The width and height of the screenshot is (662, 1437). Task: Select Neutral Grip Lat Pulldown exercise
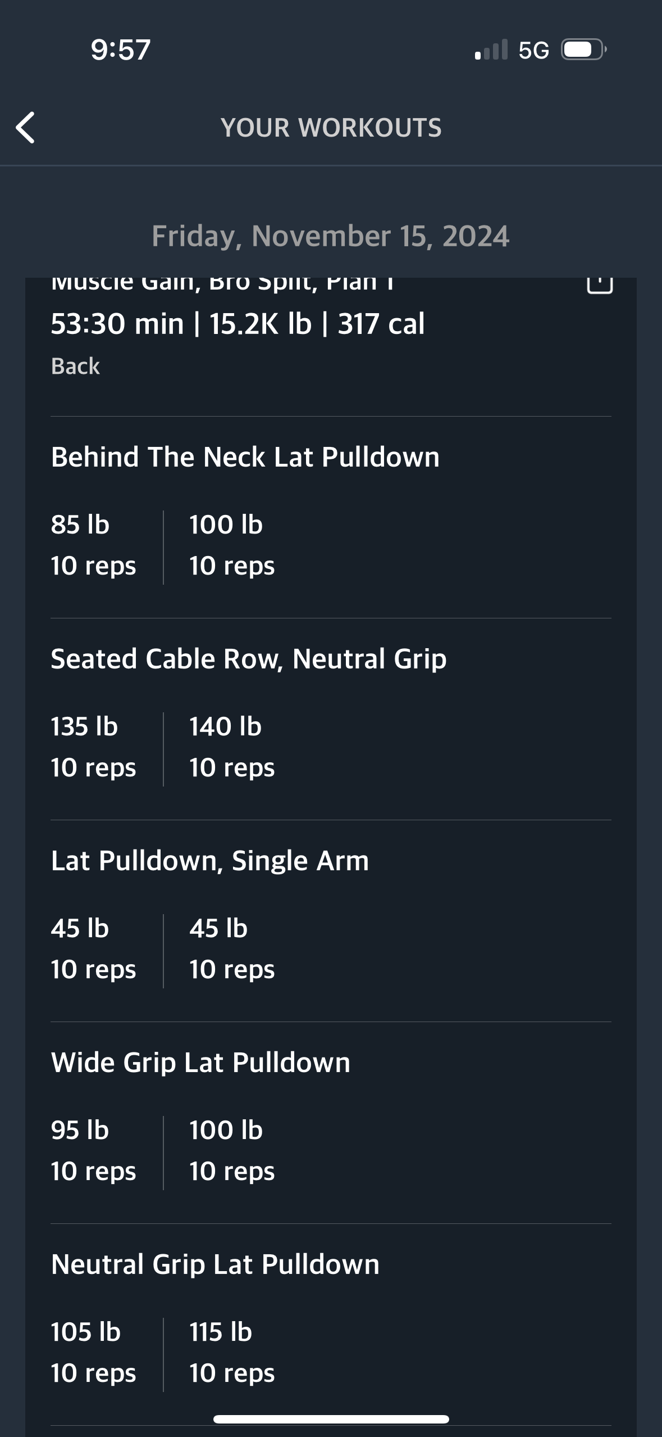tap(215, 1264)
